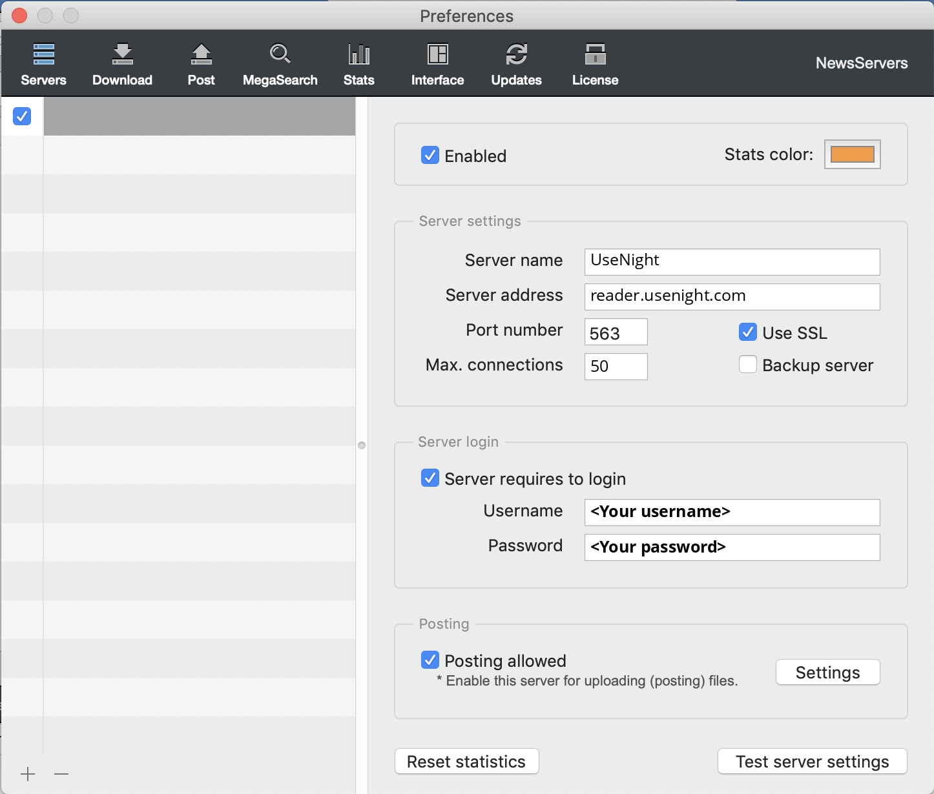Click the Password field

pyautogui.click(x=732, y=547)
